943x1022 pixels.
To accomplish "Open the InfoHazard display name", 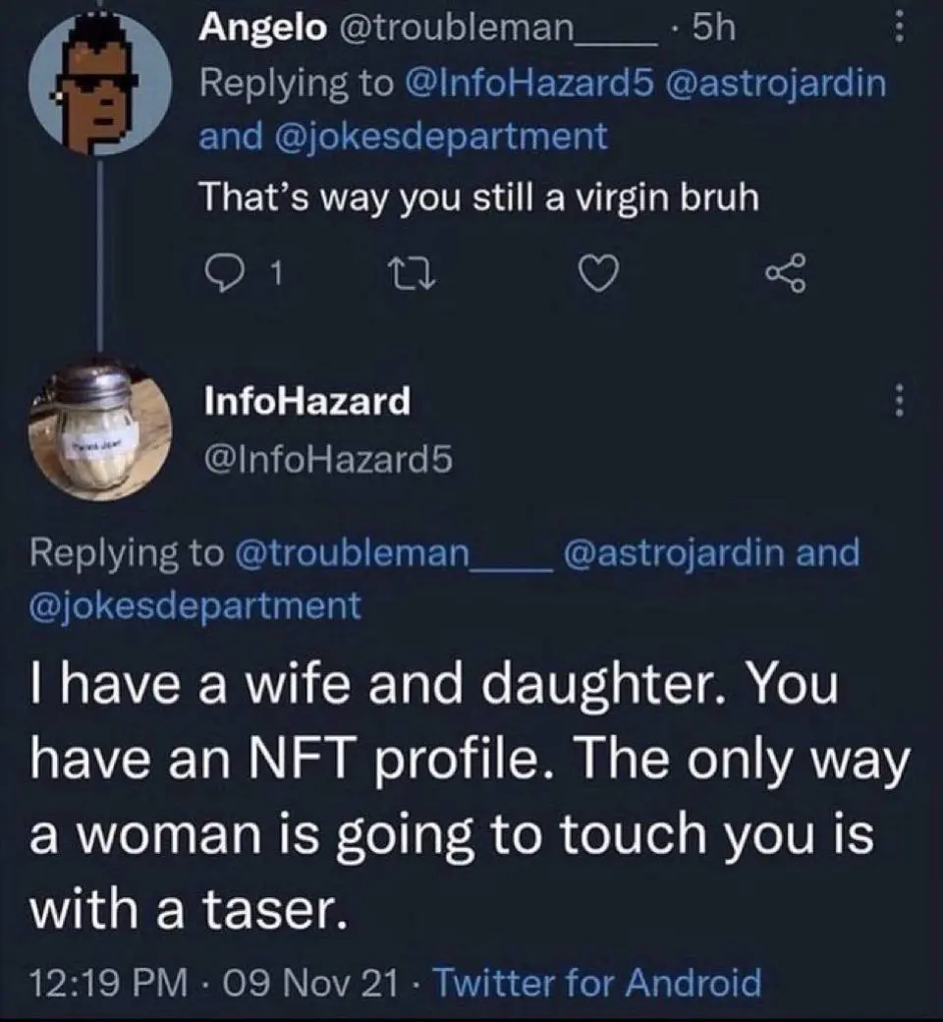I will tap(305, 399).
